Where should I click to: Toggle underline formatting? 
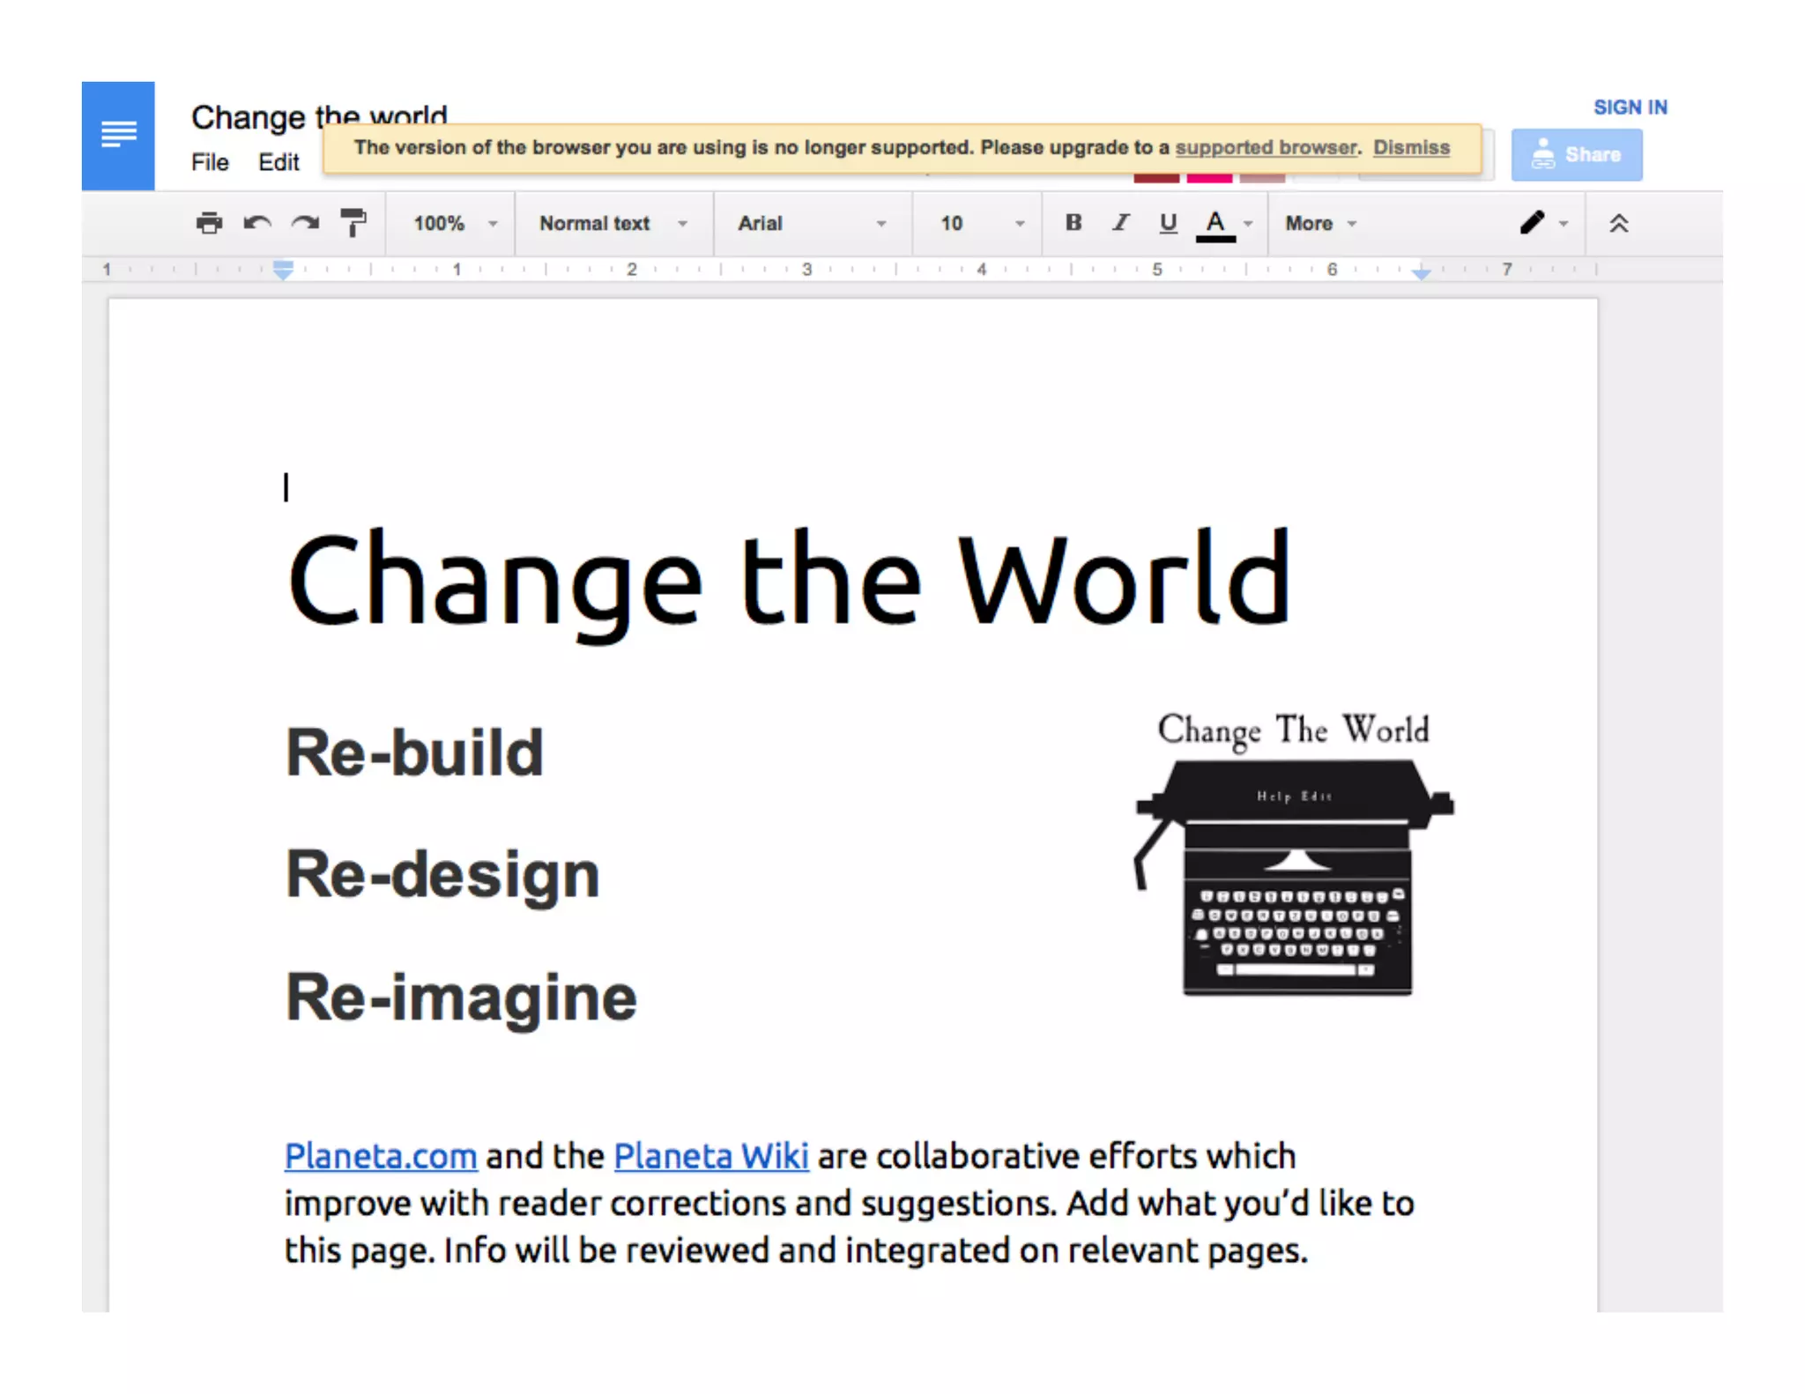[1168, 223]
